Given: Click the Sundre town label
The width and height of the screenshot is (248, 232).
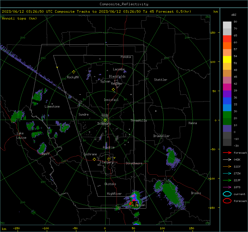Looking at the screenshot, I should click(83, 114).
